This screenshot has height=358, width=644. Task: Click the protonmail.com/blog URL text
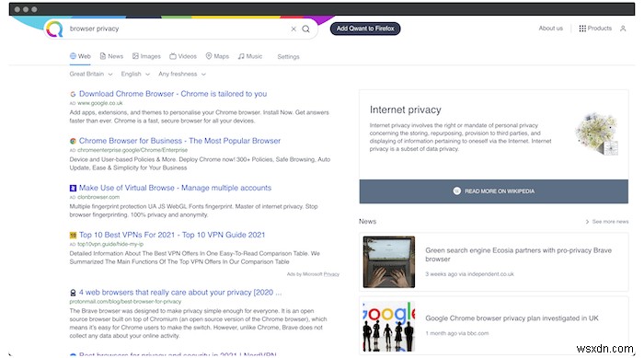click(x=125, y=302)
